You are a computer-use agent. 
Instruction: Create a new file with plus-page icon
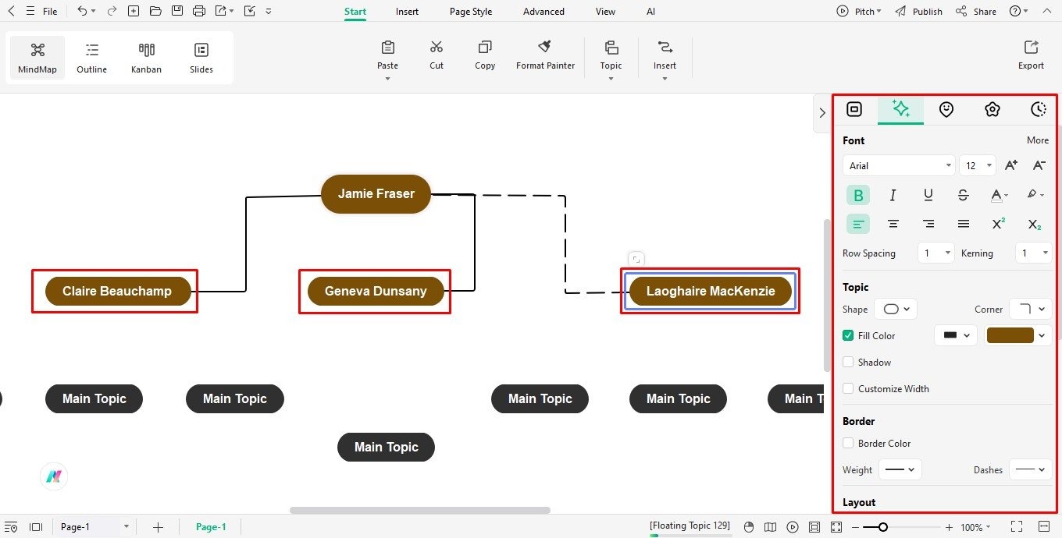134,11
